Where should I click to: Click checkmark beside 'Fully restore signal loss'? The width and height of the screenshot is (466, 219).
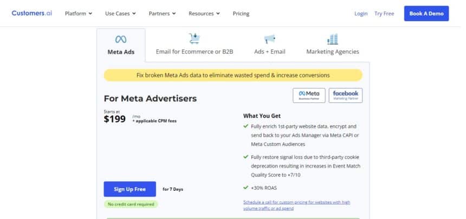point(246,157)
